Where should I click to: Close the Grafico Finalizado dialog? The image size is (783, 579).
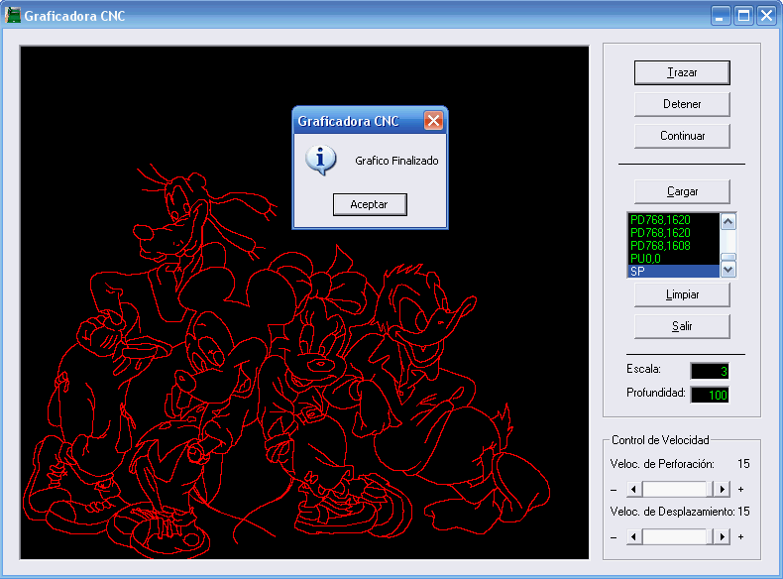point(433,121)
